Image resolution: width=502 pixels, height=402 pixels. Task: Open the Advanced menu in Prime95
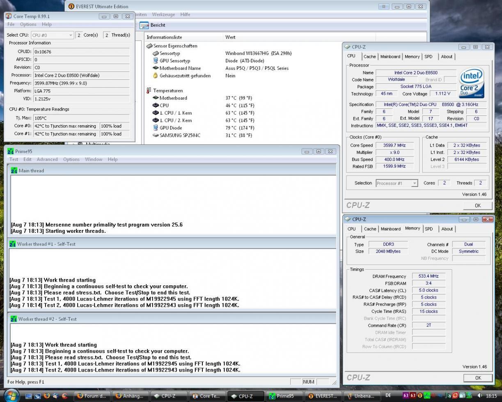tap(47, 159)
